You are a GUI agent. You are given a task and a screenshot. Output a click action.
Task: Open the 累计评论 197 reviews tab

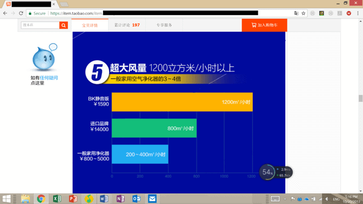127,25
